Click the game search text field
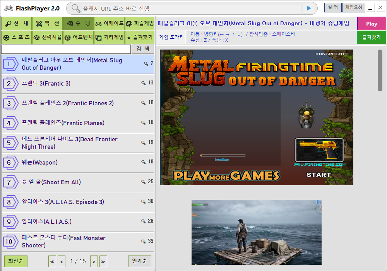 66,49
